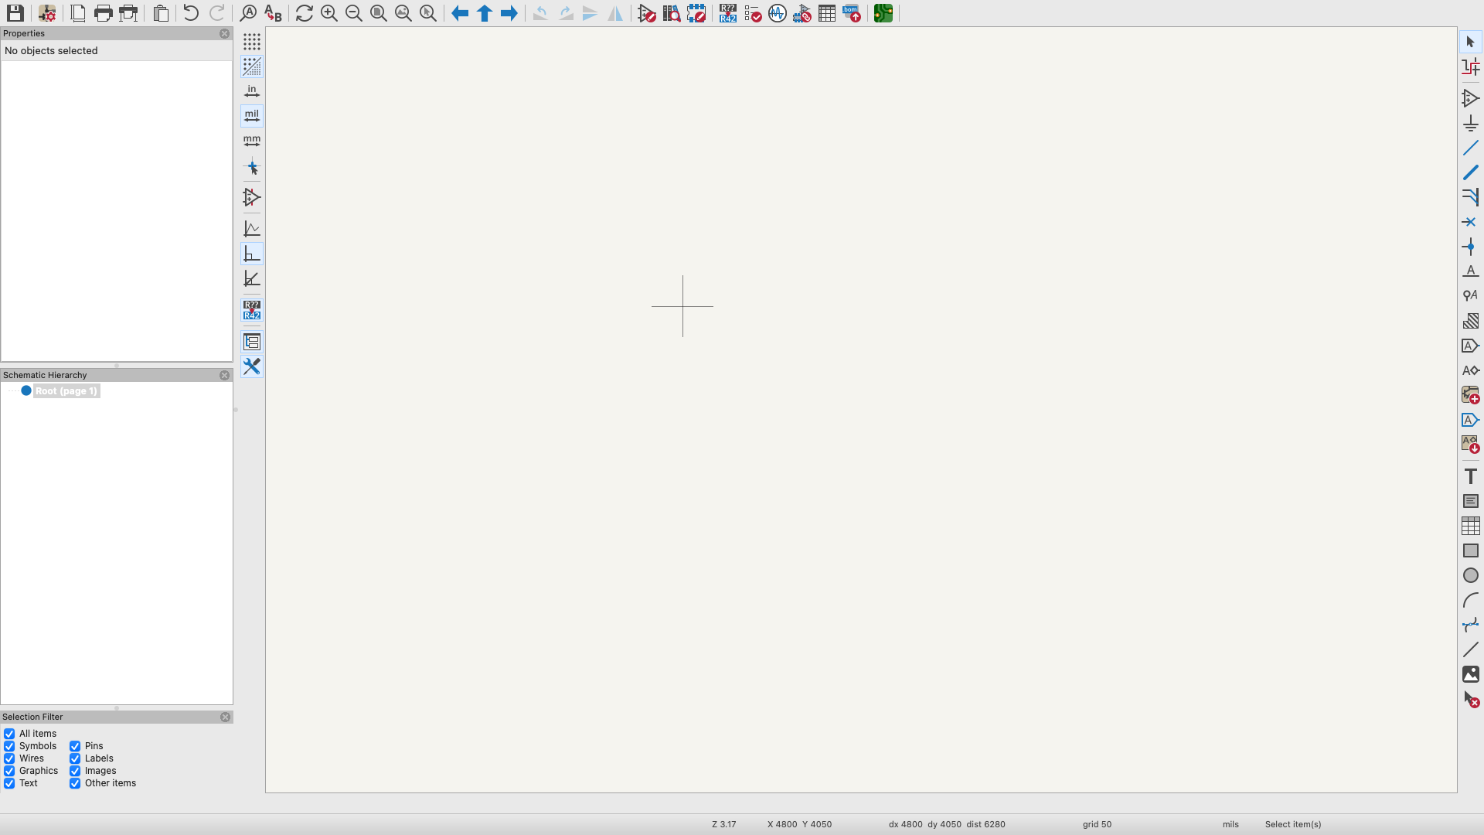Select the Draw Circle tool
Screen dimensions: 1484x835
pyautogui.click(x=1470, y=575)
